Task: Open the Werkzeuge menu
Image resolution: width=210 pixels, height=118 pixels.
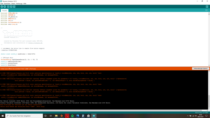Action: (19, 4)
